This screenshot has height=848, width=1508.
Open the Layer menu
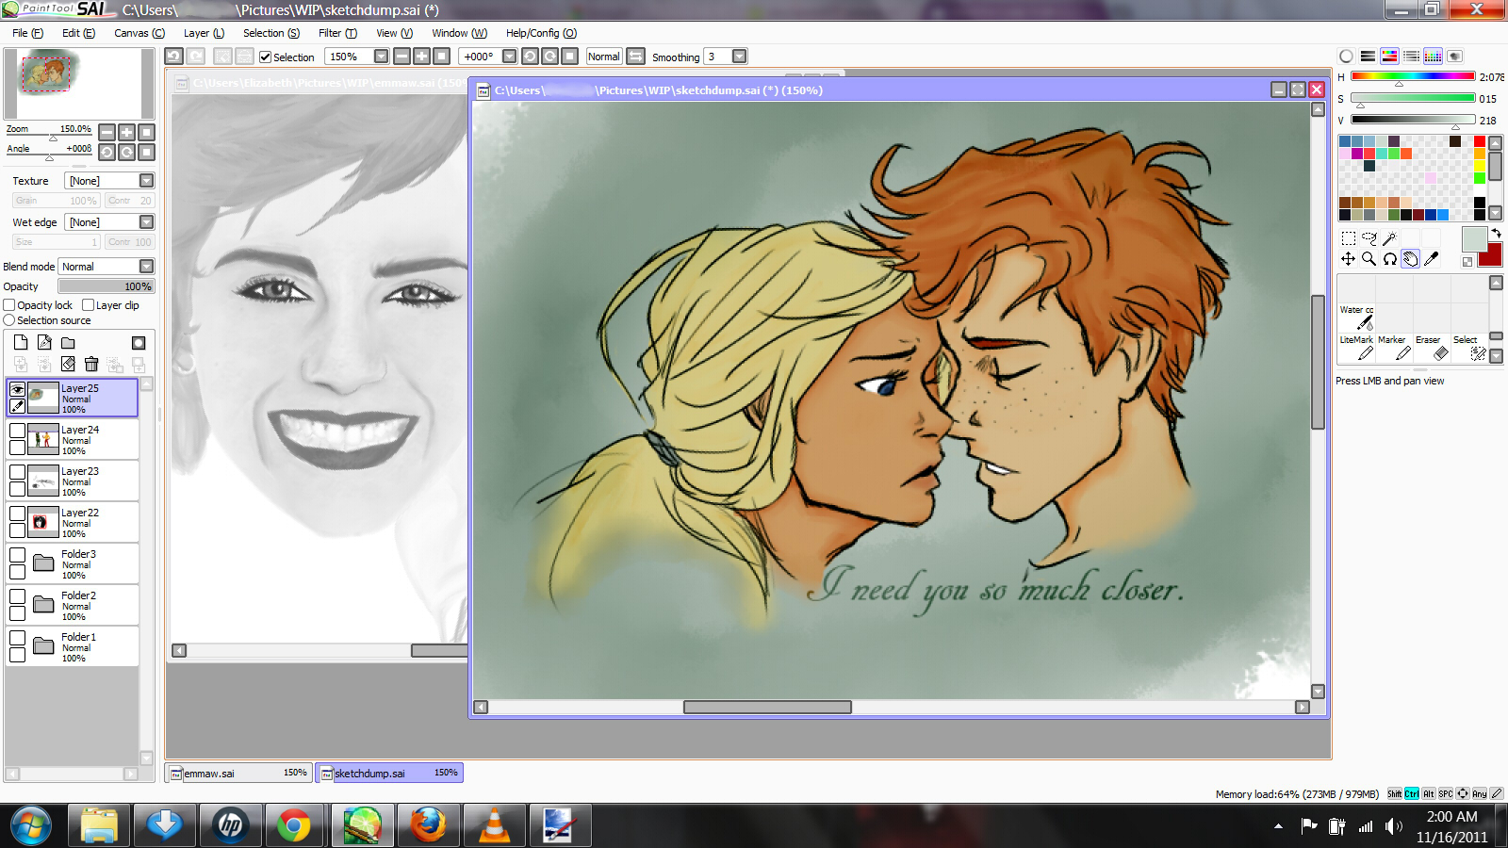204,33
